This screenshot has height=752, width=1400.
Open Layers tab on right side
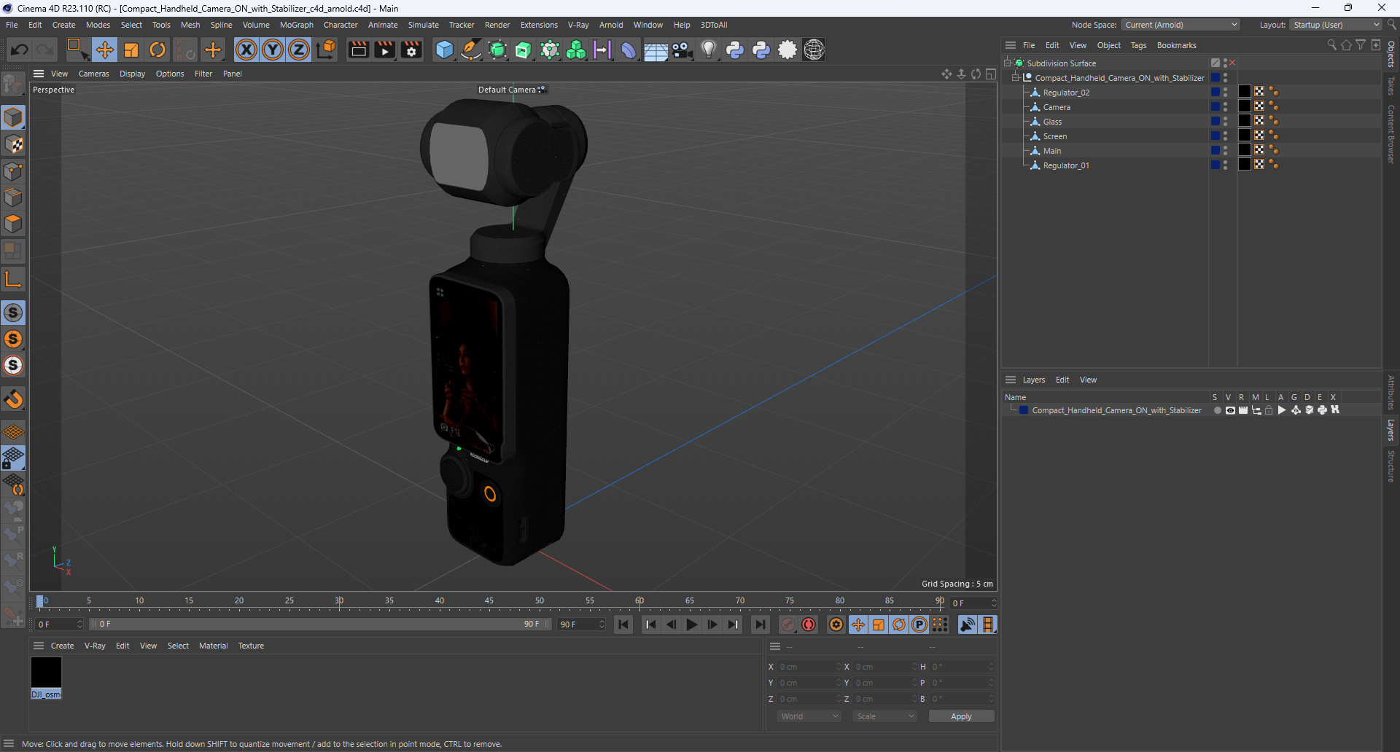pos(1391,430)
